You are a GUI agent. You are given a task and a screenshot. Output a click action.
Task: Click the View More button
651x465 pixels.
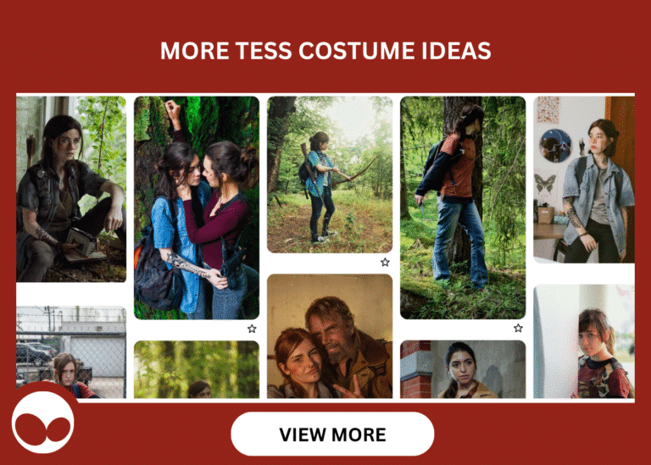(332, 435)
